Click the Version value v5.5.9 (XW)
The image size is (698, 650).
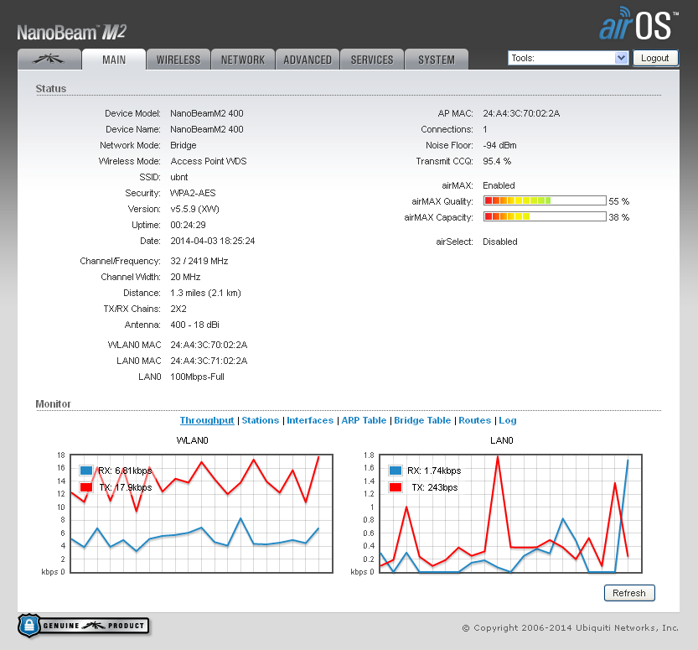tap(194, 210)
